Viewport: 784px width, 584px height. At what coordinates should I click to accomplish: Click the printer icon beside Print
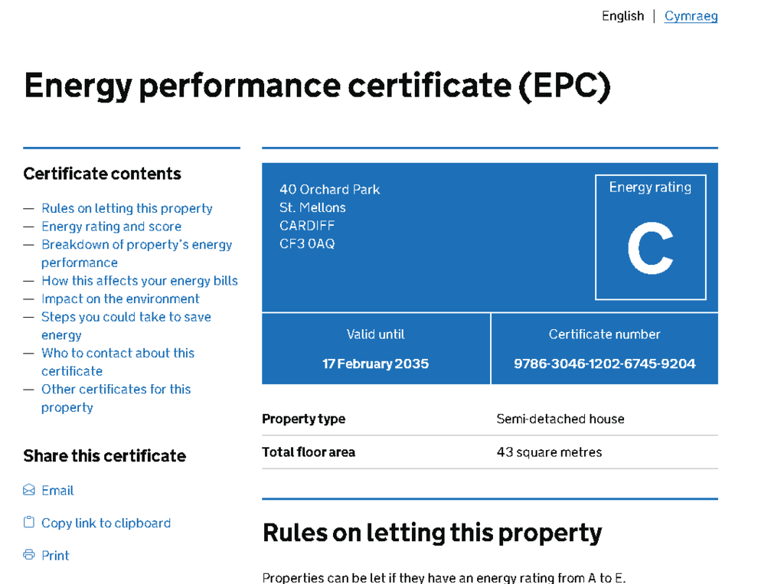tap(29, 555)
